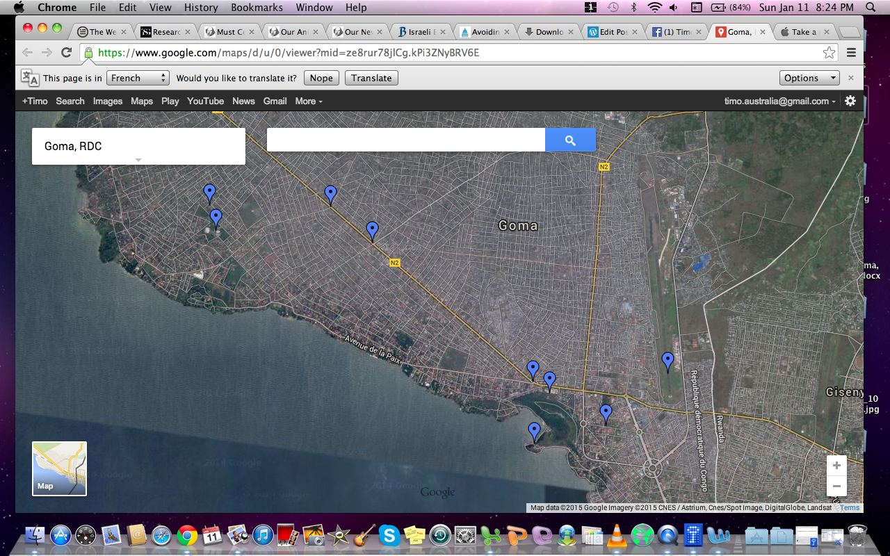Reload the current page

[x=67, y=53]
